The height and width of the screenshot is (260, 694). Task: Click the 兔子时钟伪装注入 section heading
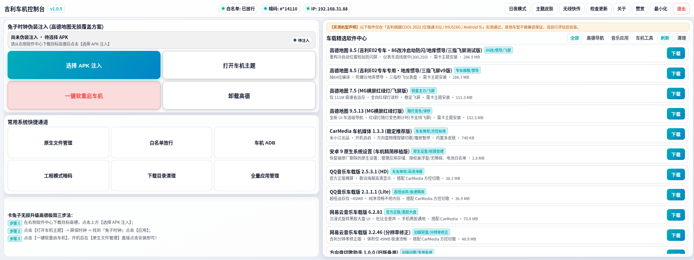point(56,27)
